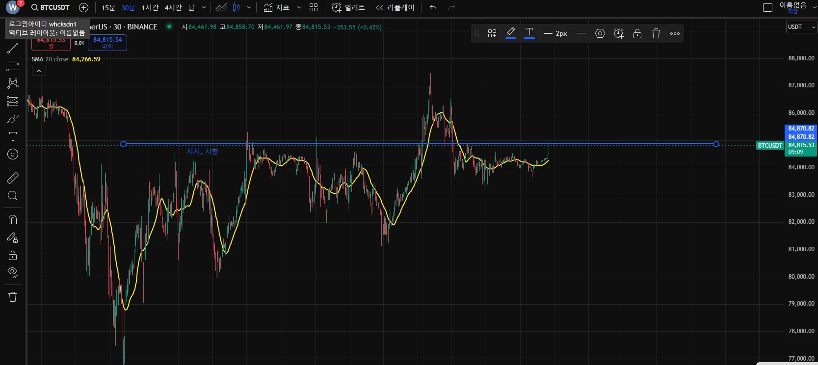Expand the timeframe interval dropdown
Image resolution: width=818 pixels, height=365 pixels.
[x=204, y=8]
